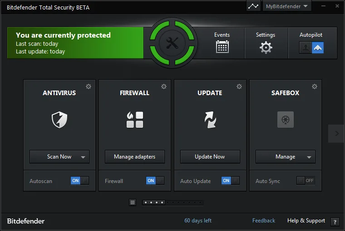Click the Firewall flame blocks icon
This screenshot has height=231, width=345.
point(135,120)
